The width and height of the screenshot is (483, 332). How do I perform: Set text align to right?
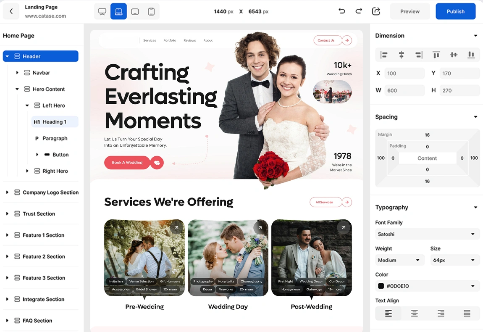point(441,314)
